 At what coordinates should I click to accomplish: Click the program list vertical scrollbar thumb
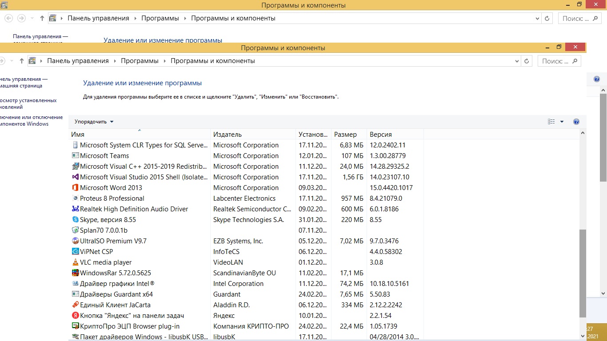click(583, 274)
